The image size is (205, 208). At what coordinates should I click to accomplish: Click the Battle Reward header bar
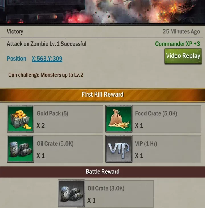point(102,172)
